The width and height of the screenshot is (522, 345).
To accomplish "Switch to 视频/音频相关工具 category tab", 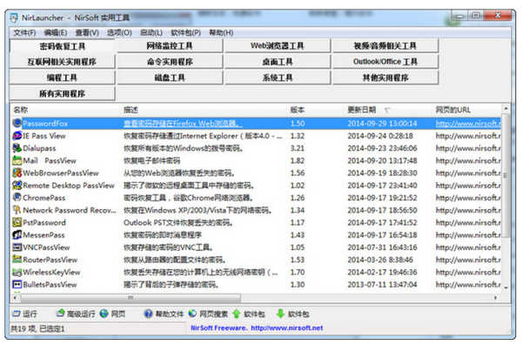I will [385, 45].
